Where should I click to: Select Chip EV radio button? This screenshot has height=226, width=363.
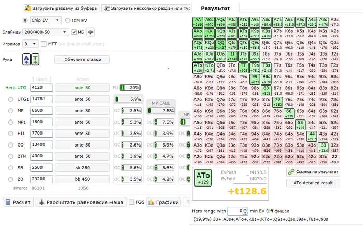(x=25, y=20)
